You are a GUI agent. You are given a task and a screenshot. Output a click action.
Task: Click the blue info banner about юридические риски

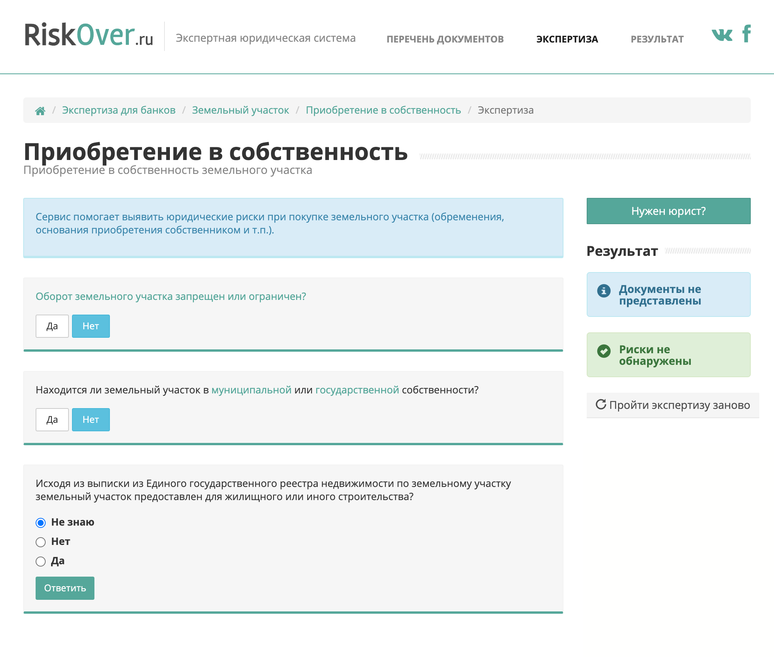[293, 228]
